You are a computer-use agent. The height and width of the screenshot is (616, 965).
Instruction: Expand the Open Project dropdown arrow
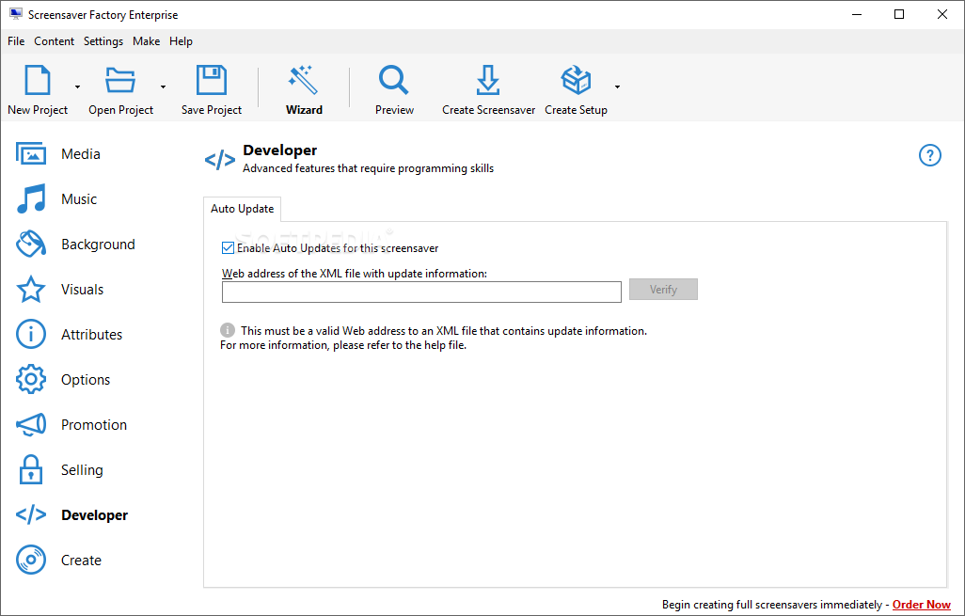(x=163, y=87)
